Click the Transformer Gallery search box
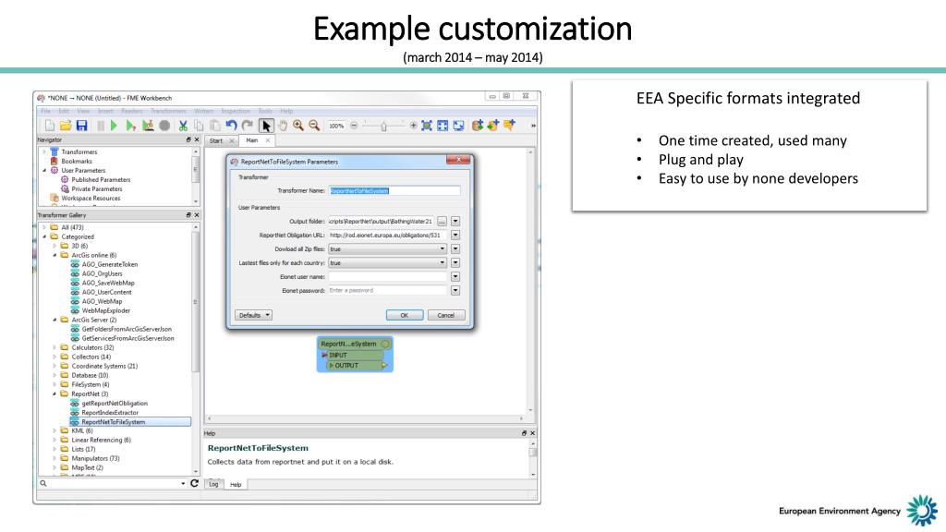Image resolution: width=946 pixels, height=532 pixels. 113,483
